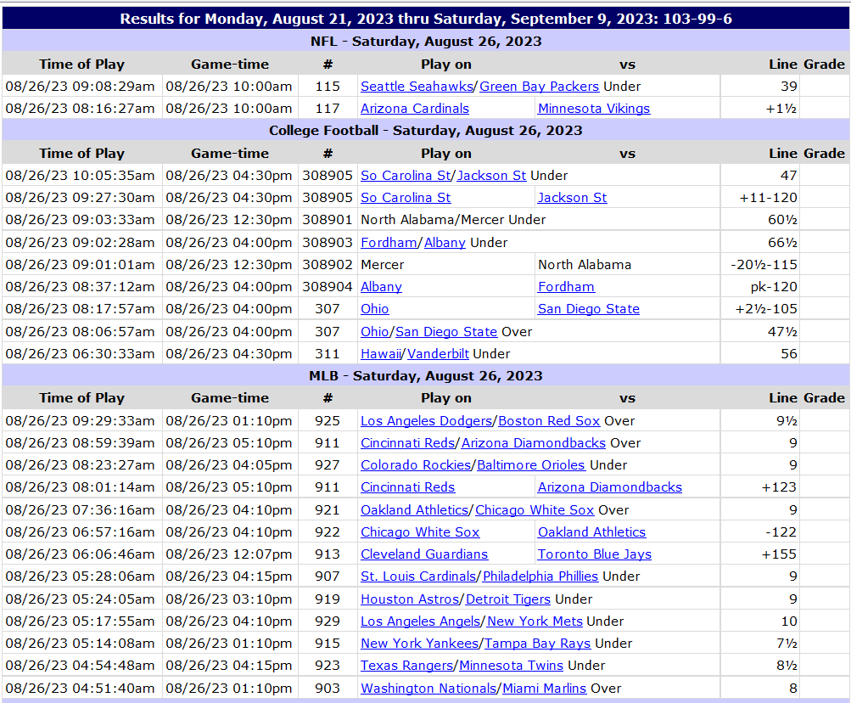Screen dimensions: 851x703
Task: Open the Seattle Seahawks link
Action: [417, 87]
